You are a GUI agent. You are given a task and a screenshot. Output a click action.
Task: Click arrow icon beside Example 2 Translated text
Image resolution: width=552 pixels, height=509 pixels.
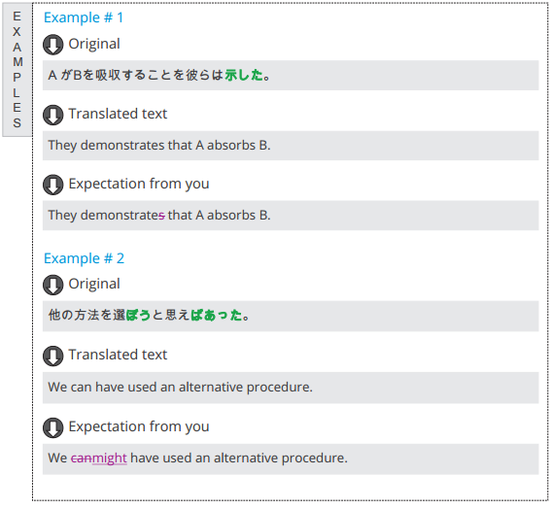click(53, 356)
